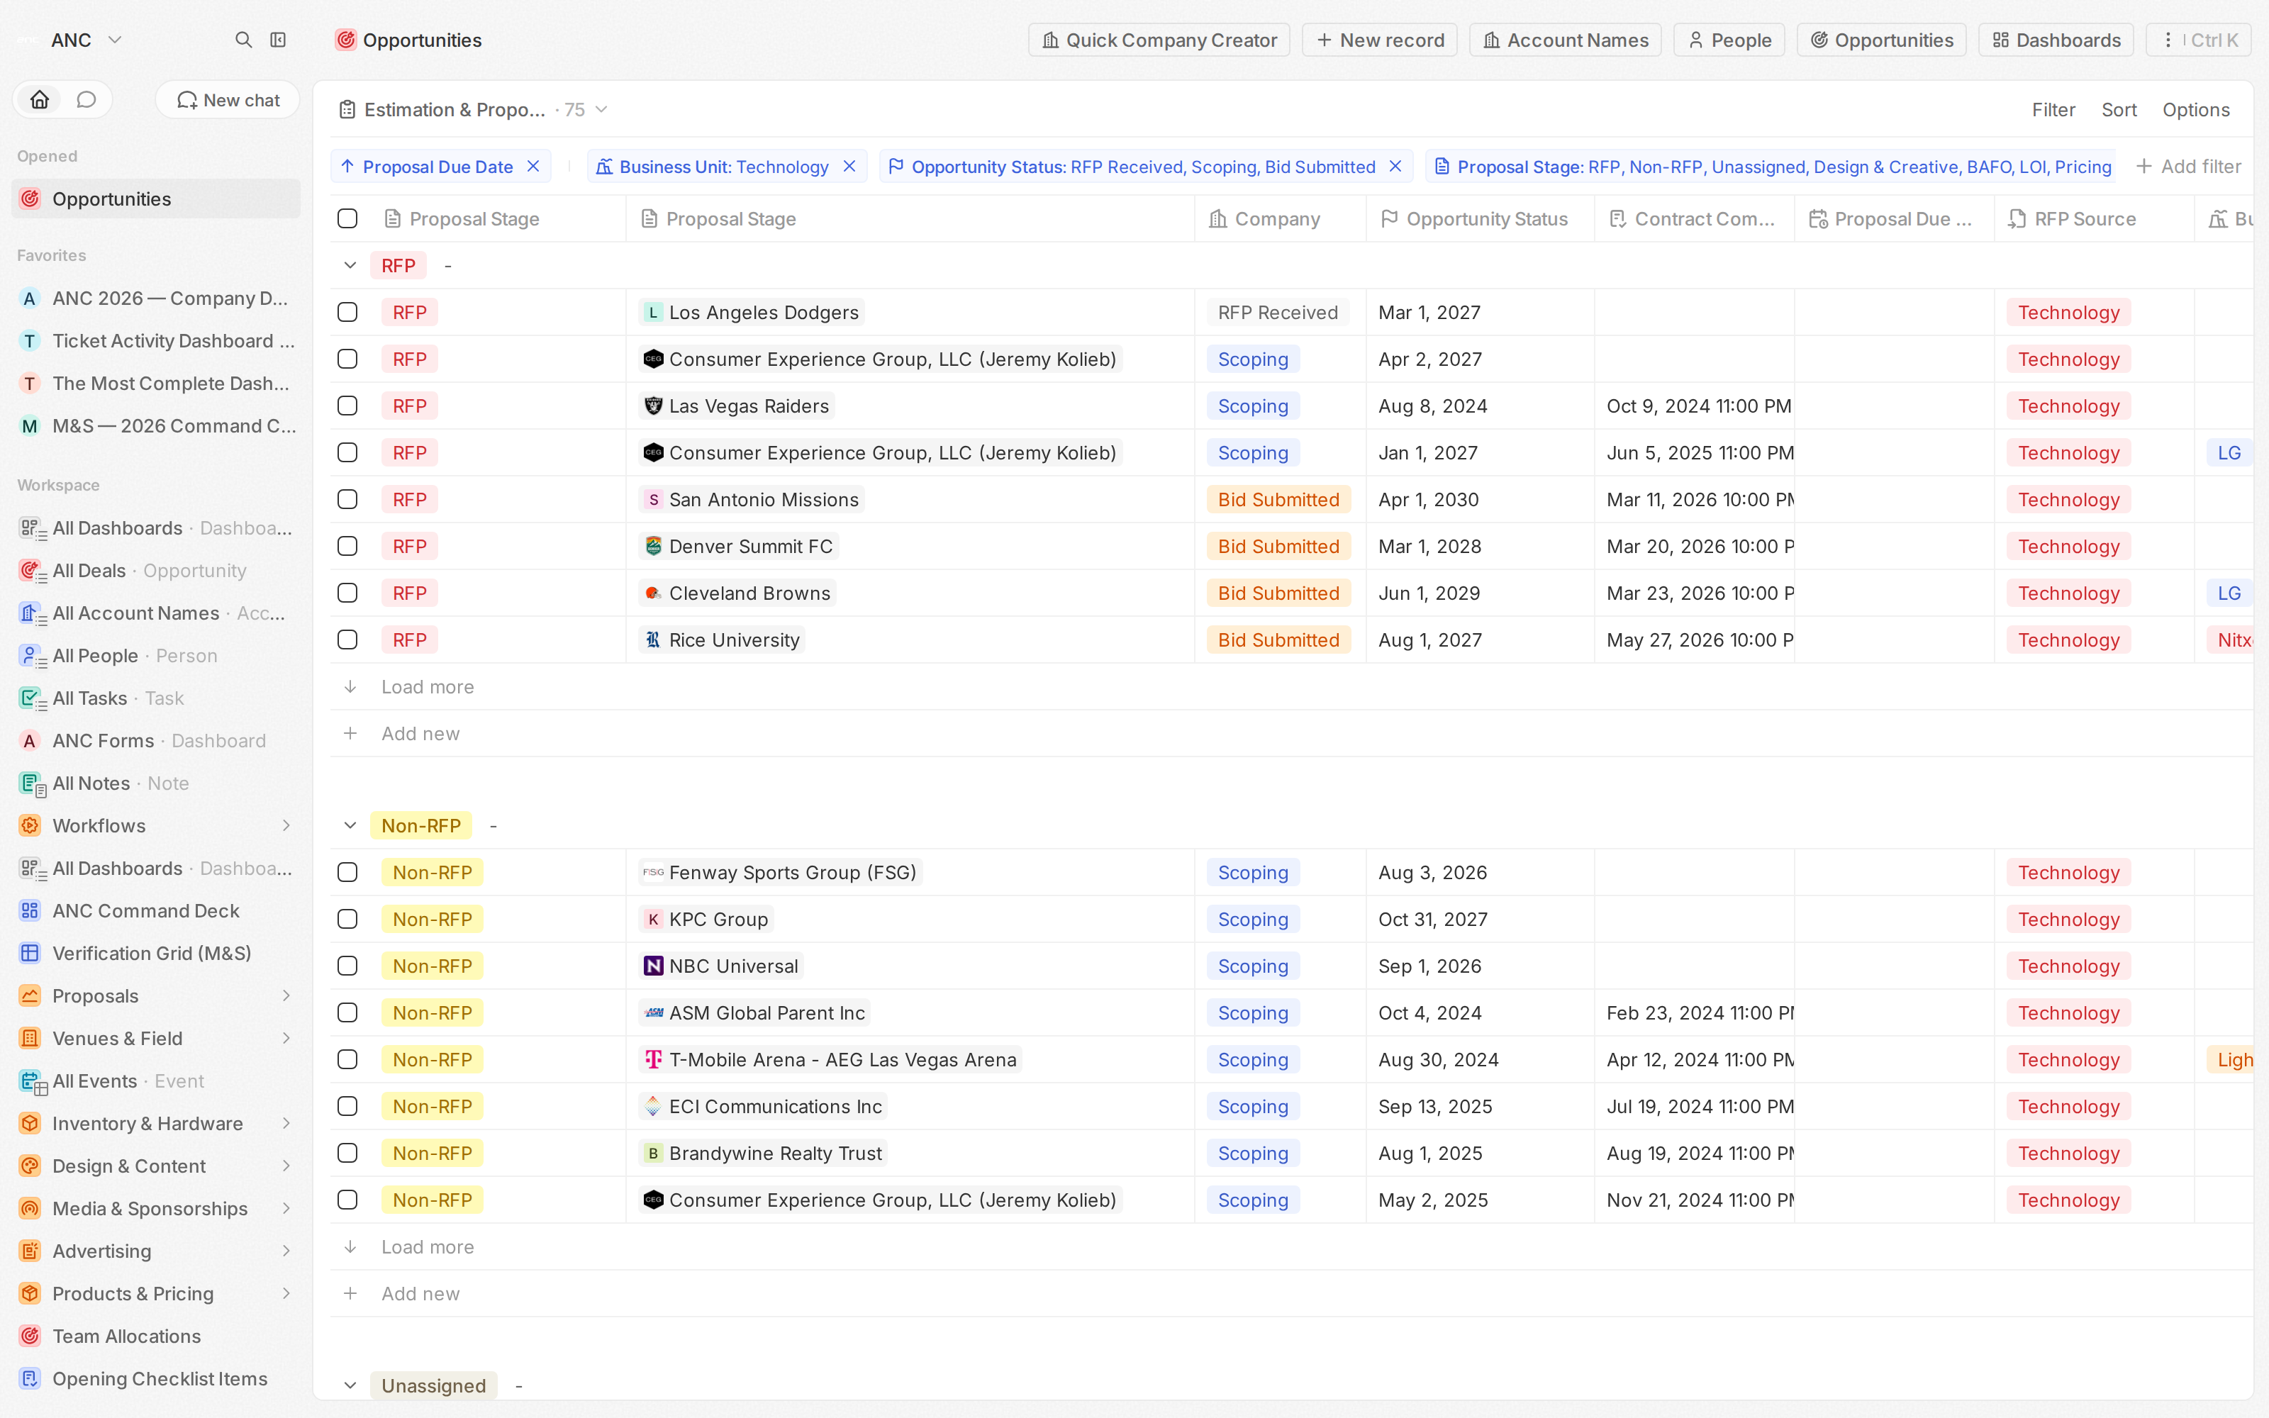
Task: Collapse the RFP group
Action: [x=350, y=265]
